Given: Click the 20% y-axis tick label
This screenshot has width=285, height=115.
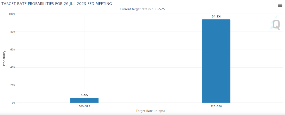Looking at the screenshot, I should (13, 85).
